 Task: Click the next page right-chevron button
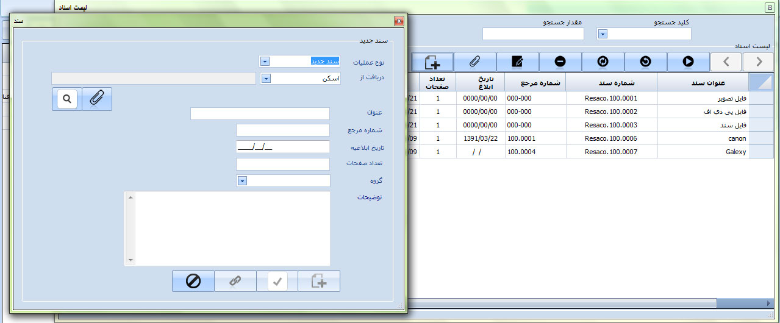(x=759, y=61)
